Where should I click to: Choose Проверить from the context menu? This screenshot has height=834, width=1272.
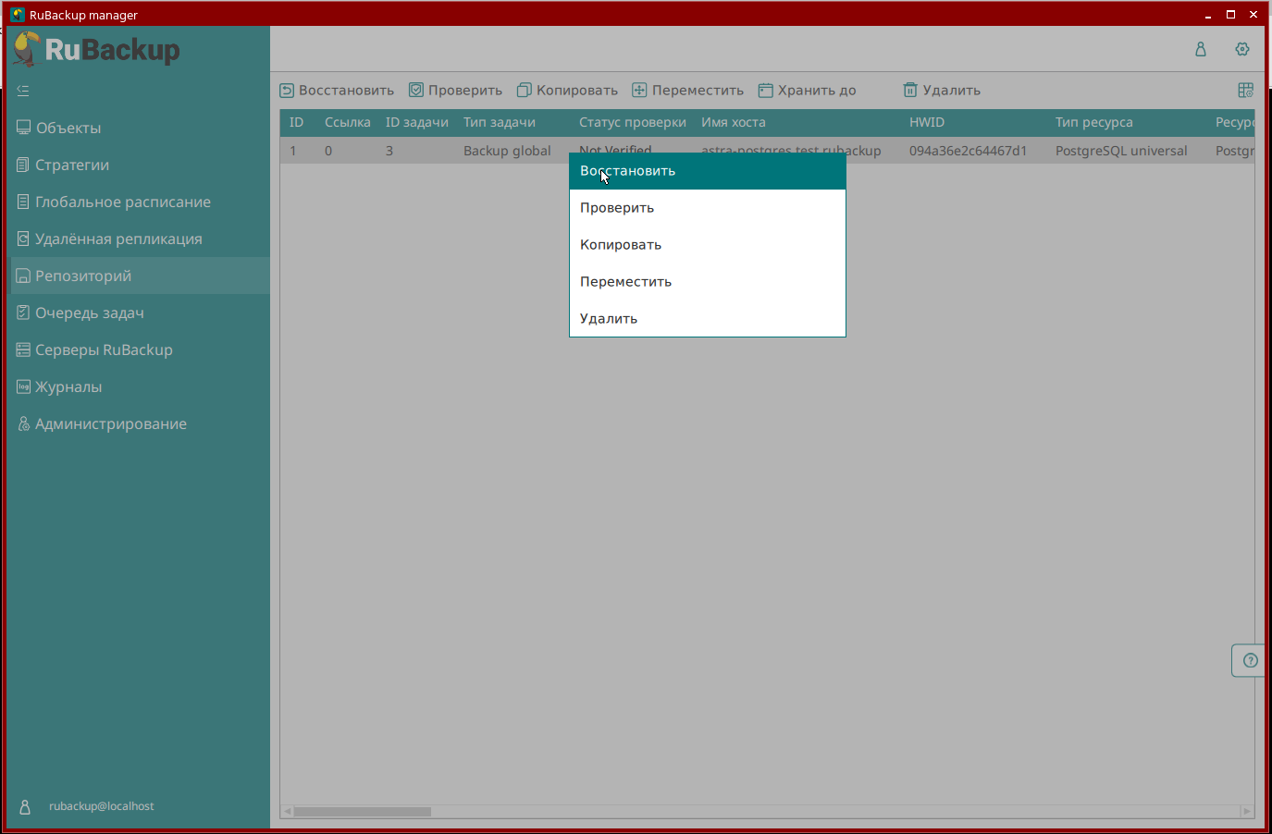click(708, 208)
